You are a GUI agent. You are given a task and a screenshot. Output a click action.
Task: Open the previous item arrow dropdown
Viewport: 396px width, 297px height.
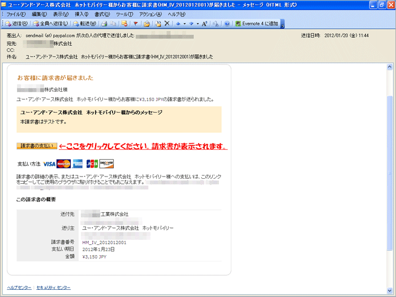184,24
